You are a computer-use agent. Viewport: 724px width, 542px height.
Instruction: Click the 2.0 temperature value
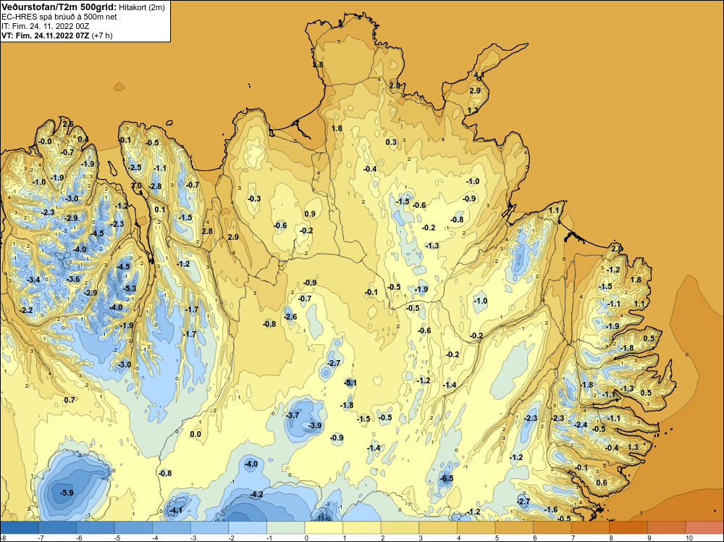click(x=616, y=249)
